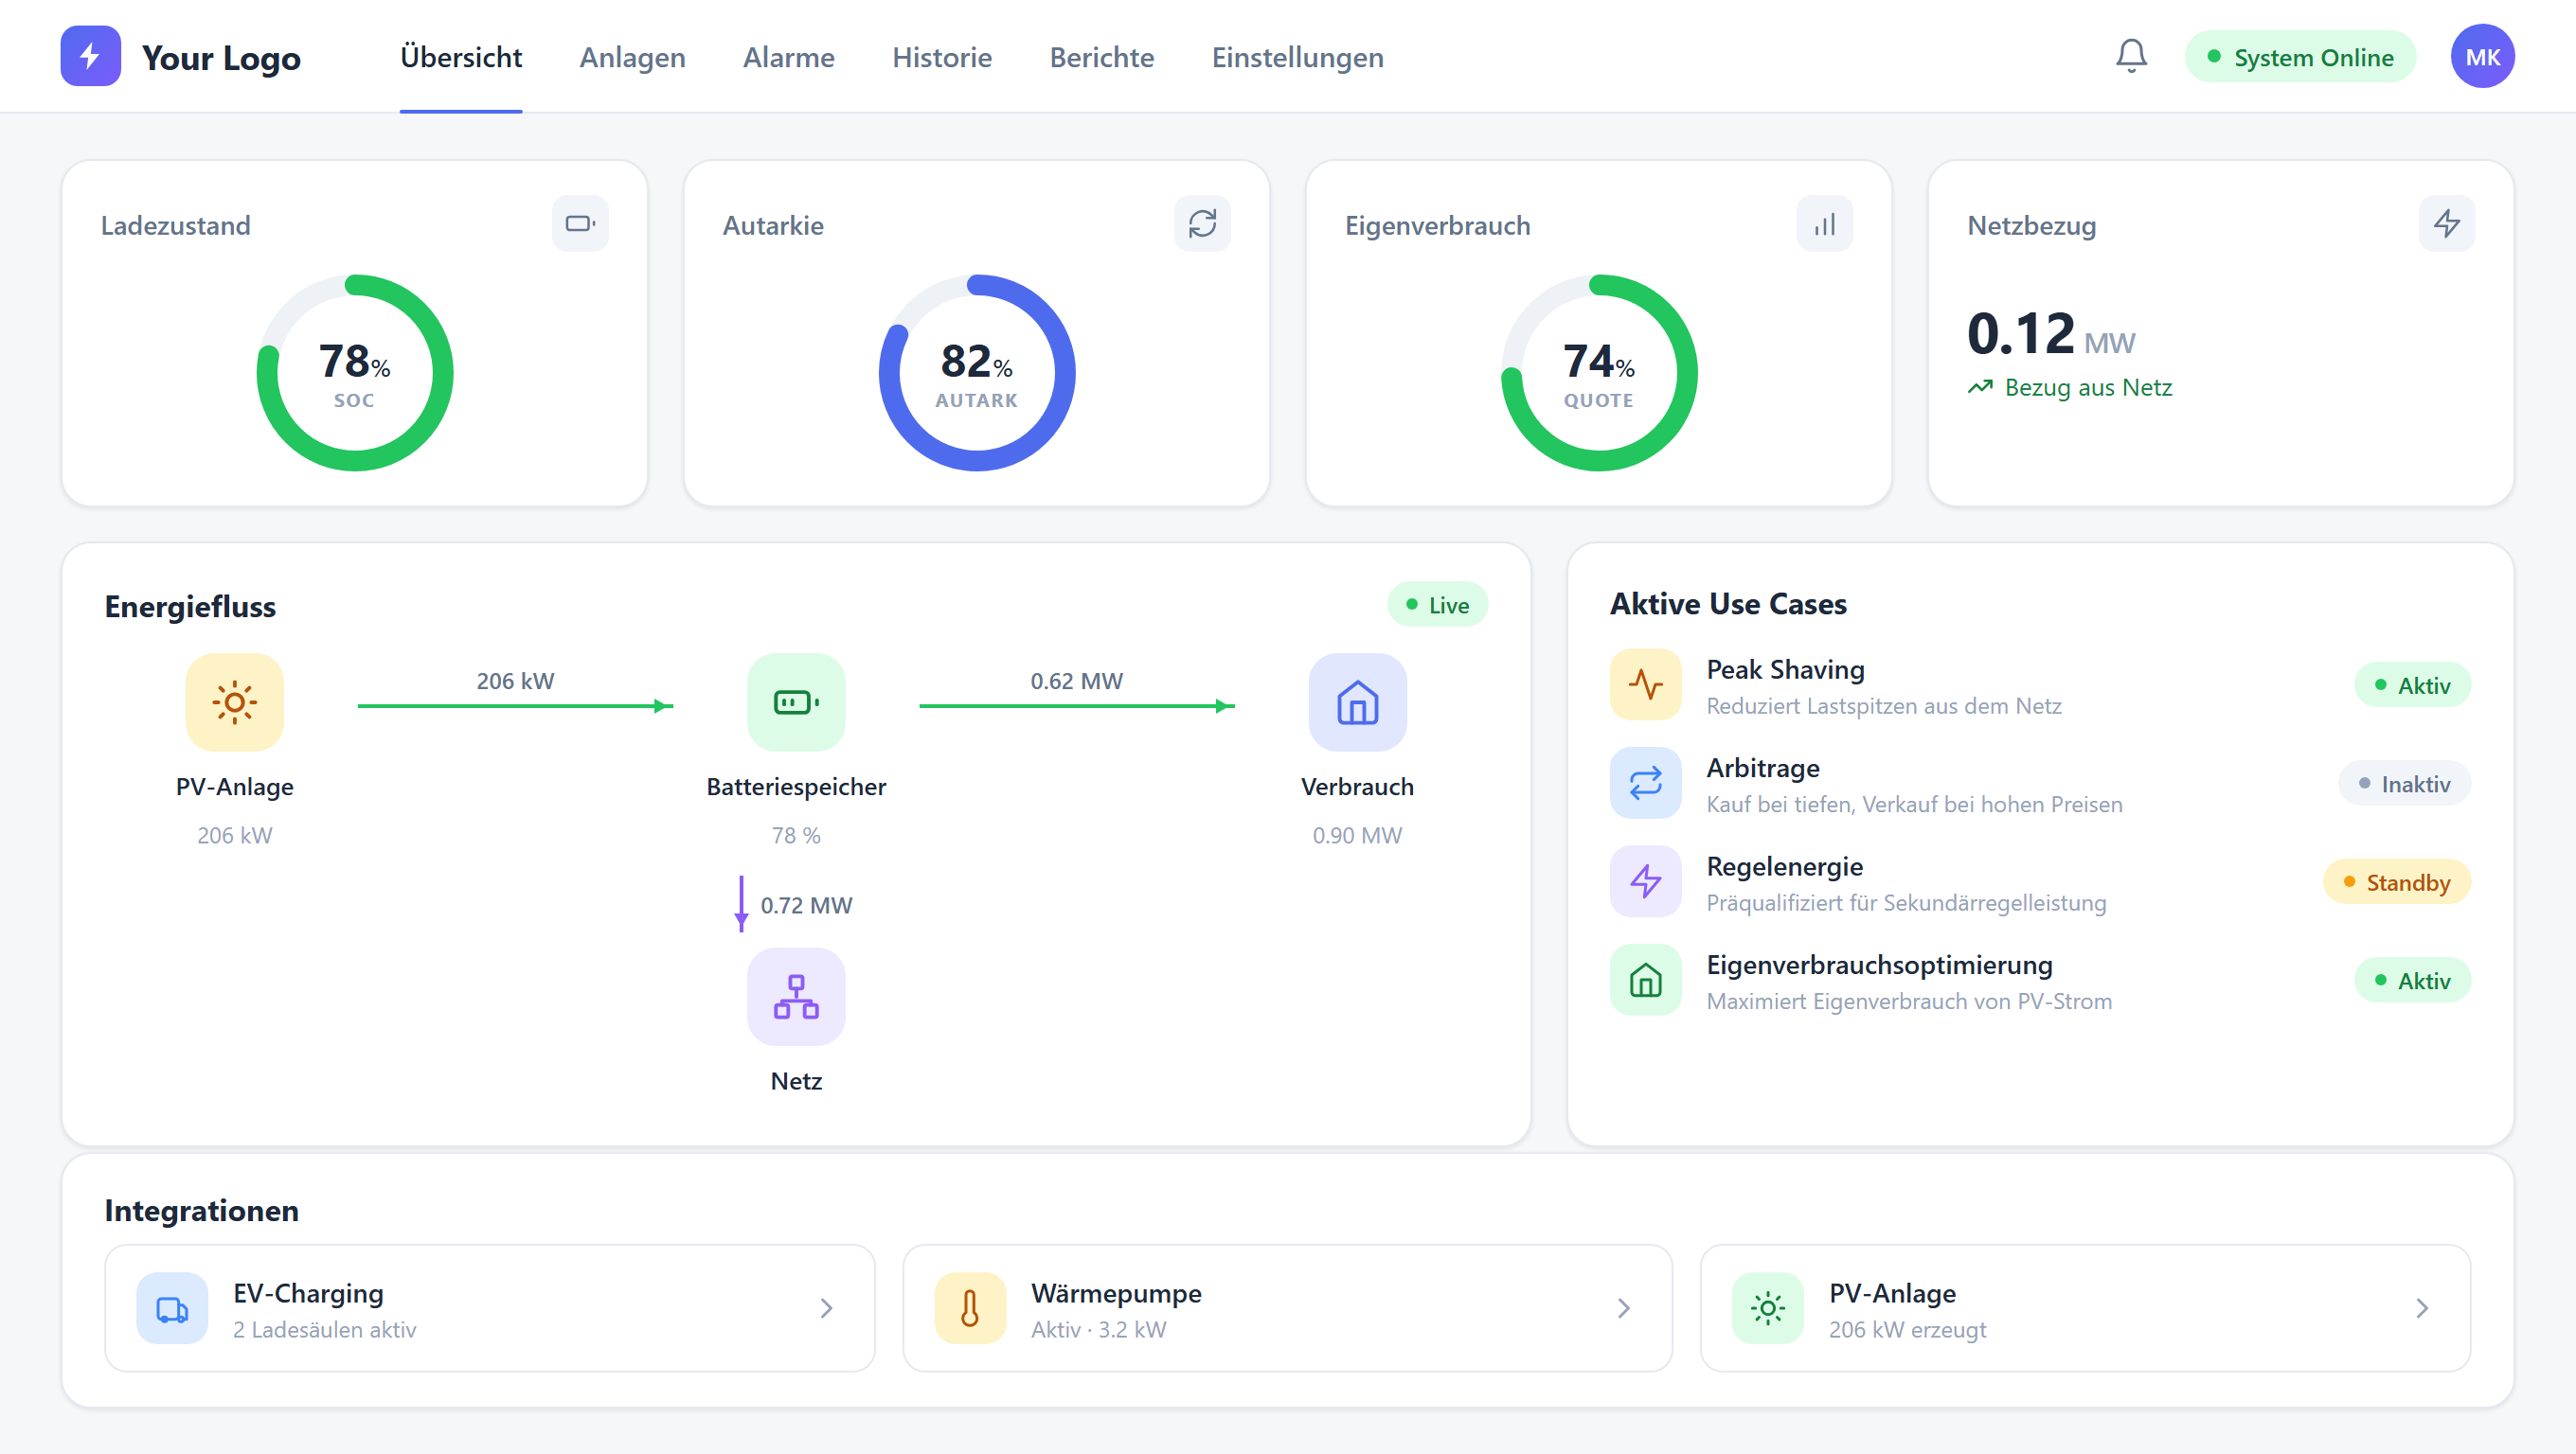Click the Wärmepumpe thermometer icon
This screenshot has height=1454, width=2576.
click(x=970, y=1308)
